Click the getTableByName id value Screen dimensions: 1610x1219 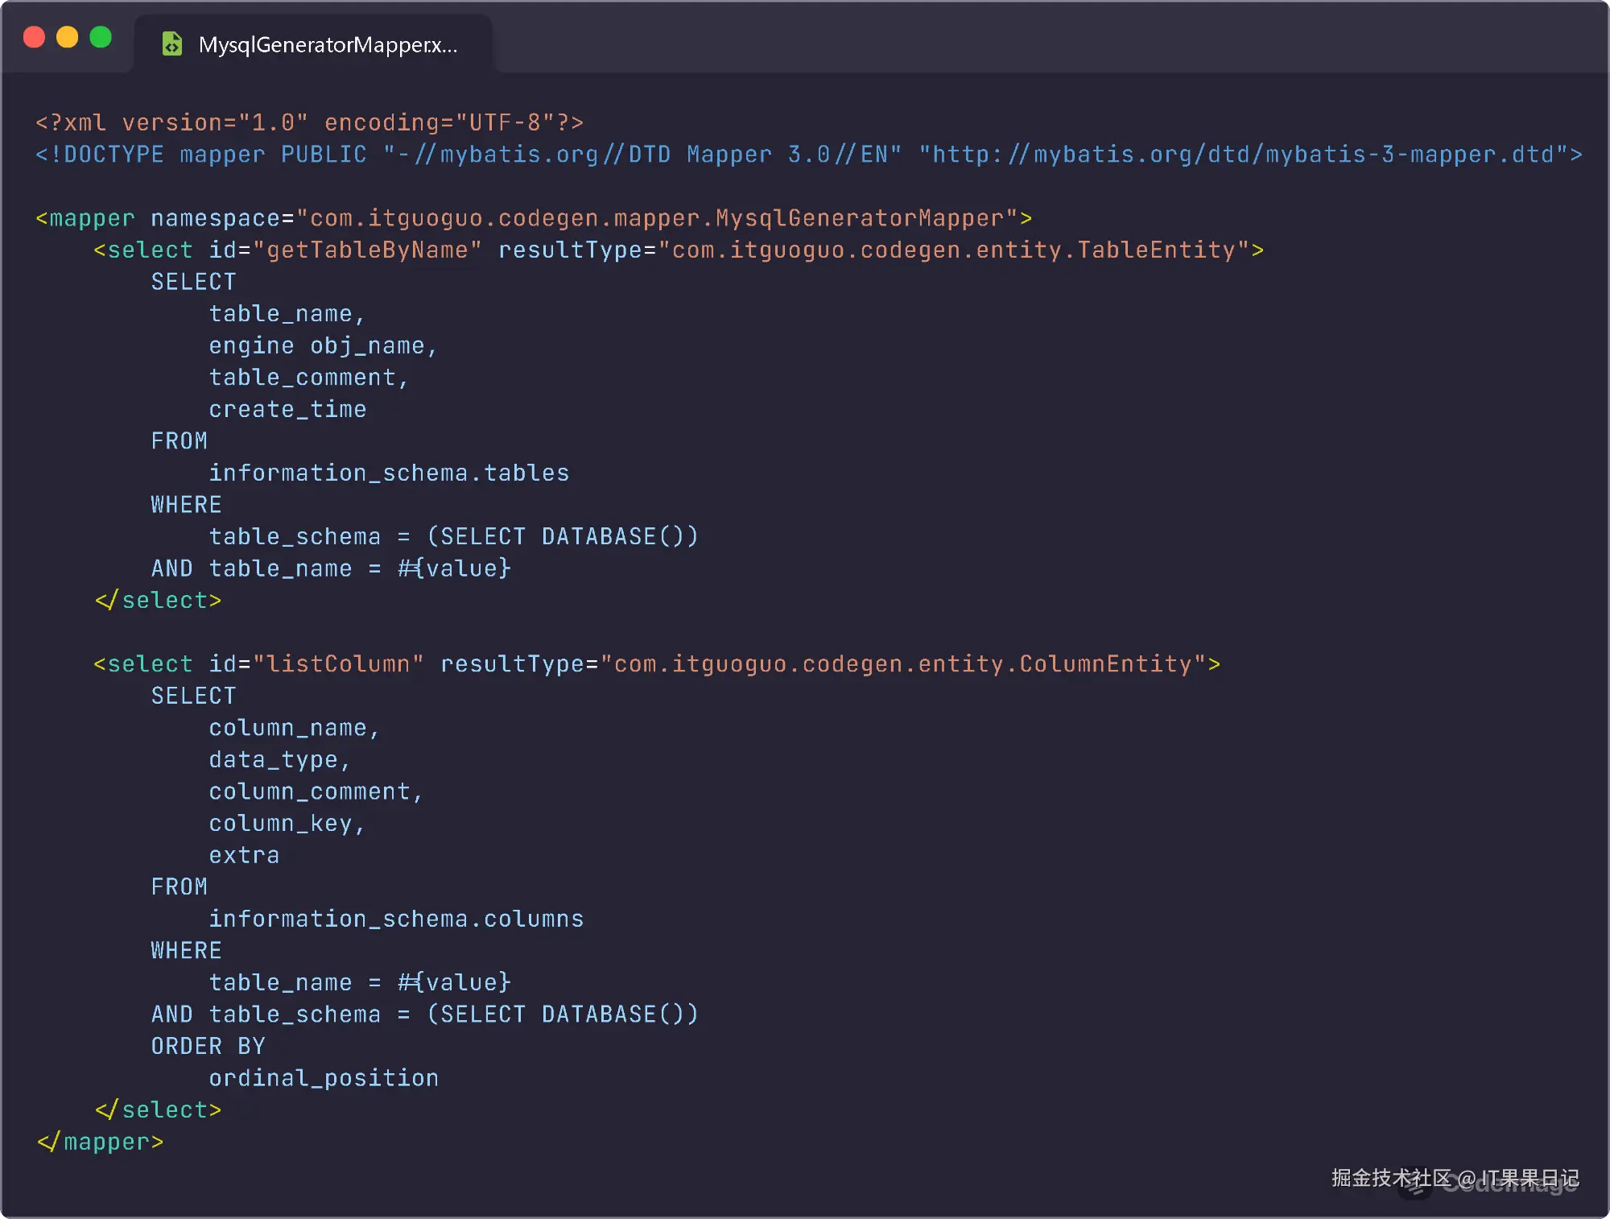367,250
